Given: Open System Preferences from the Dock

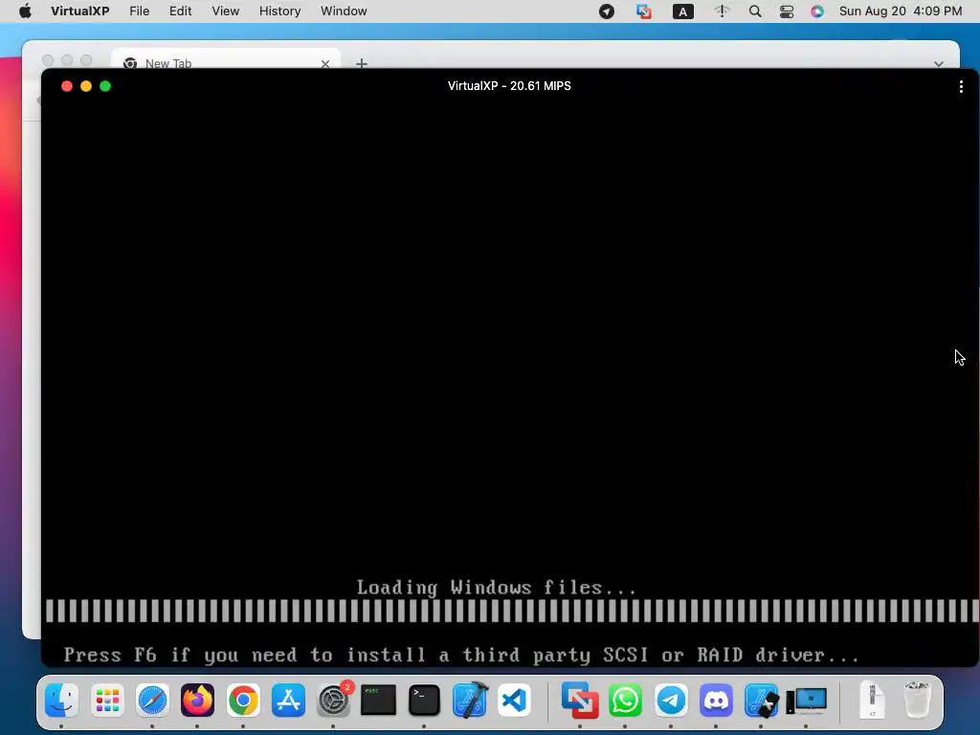Looking at the screenshot, I should click(334, 700).
